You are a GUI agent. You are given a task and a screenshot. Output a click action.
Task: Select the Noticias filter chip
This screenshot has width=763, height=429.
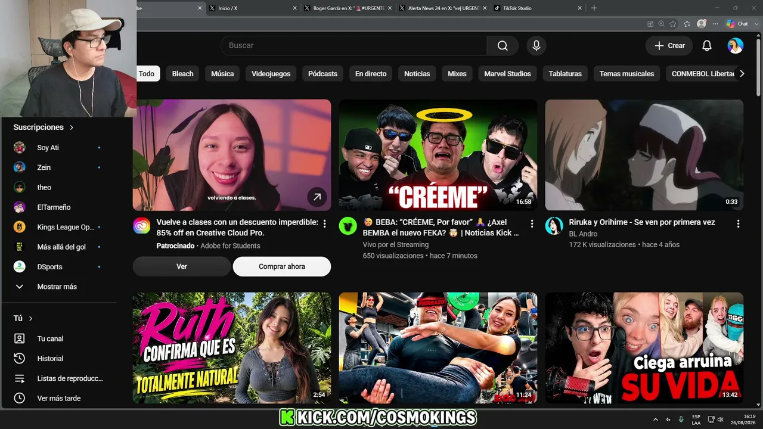pos(417,74)
